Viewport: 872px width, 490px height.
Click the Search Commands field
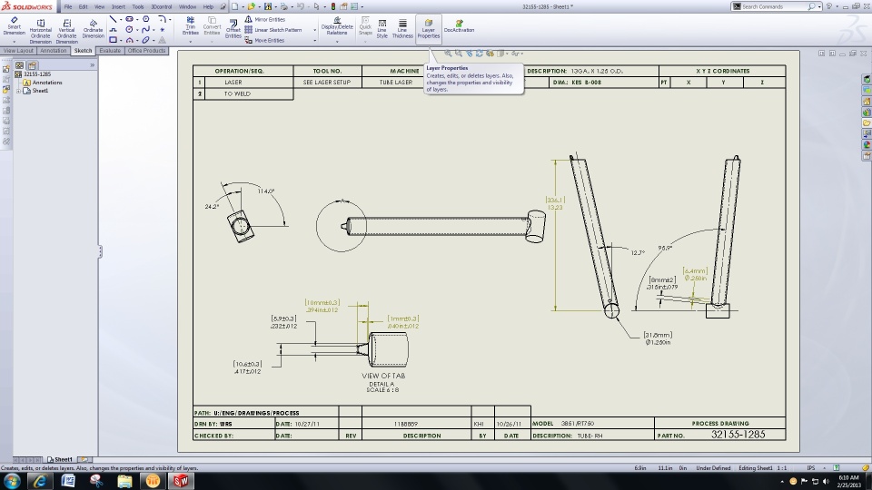pyautogui.click(x=775, y=6)
